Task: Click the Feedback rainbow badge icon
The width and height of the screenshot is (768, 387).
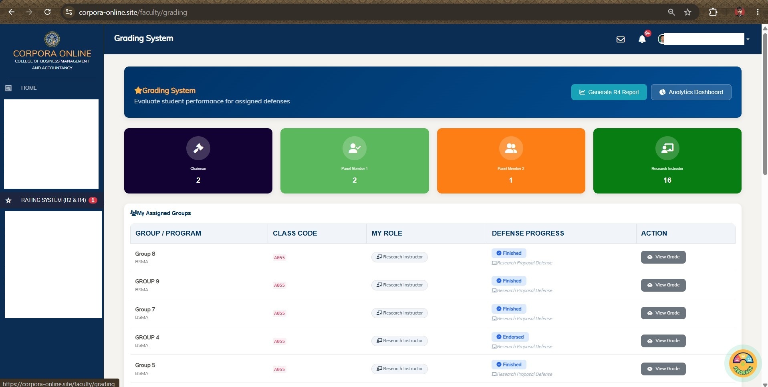Action: coord(743,363)
